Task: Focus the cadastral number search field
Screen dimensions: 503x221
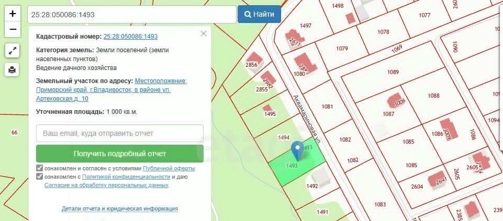Action: click(x=132, y=15)
